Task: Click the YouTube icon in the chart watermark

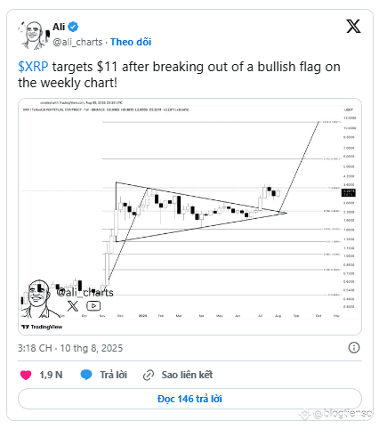Action: pyautogui.click(x=93, y=305)
